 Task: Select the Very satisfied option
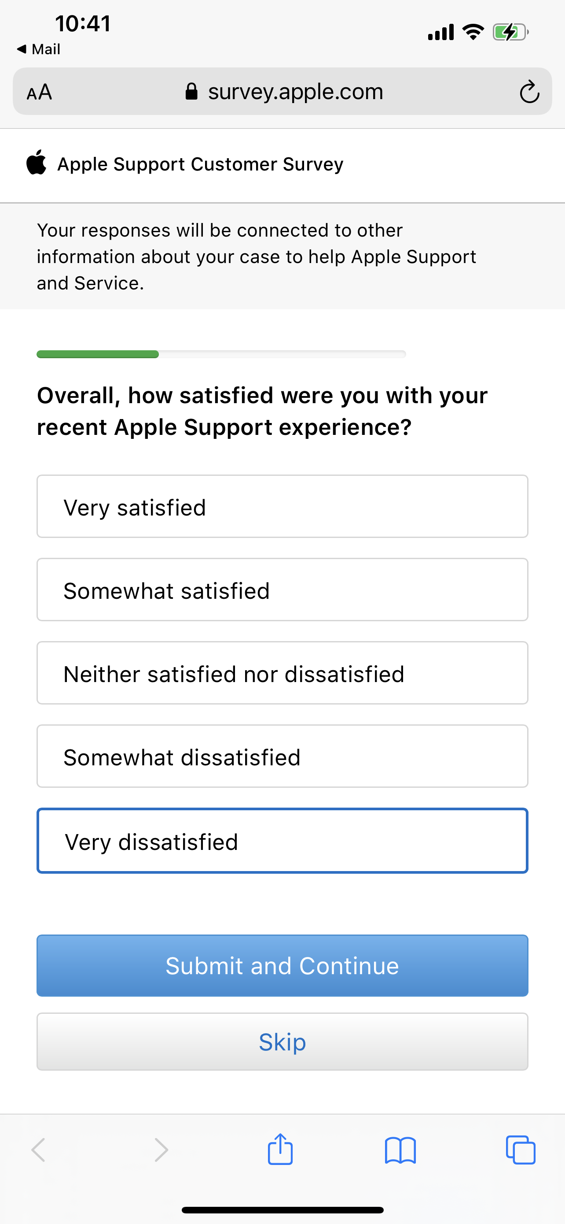[282, 507]
